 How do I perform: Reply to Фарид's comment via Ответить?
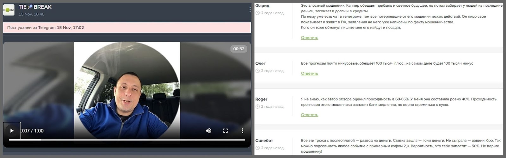pyautogui.click(x=309, y=38)
